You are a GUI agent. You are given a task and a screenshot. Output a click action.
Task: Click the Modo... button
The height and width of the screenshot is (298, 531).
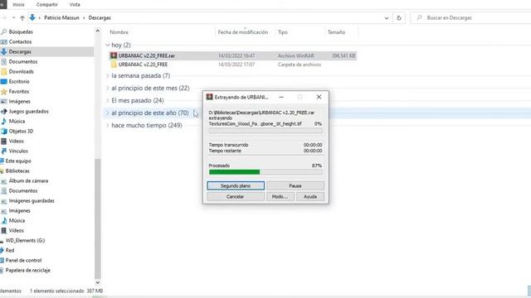click(280, 197)
